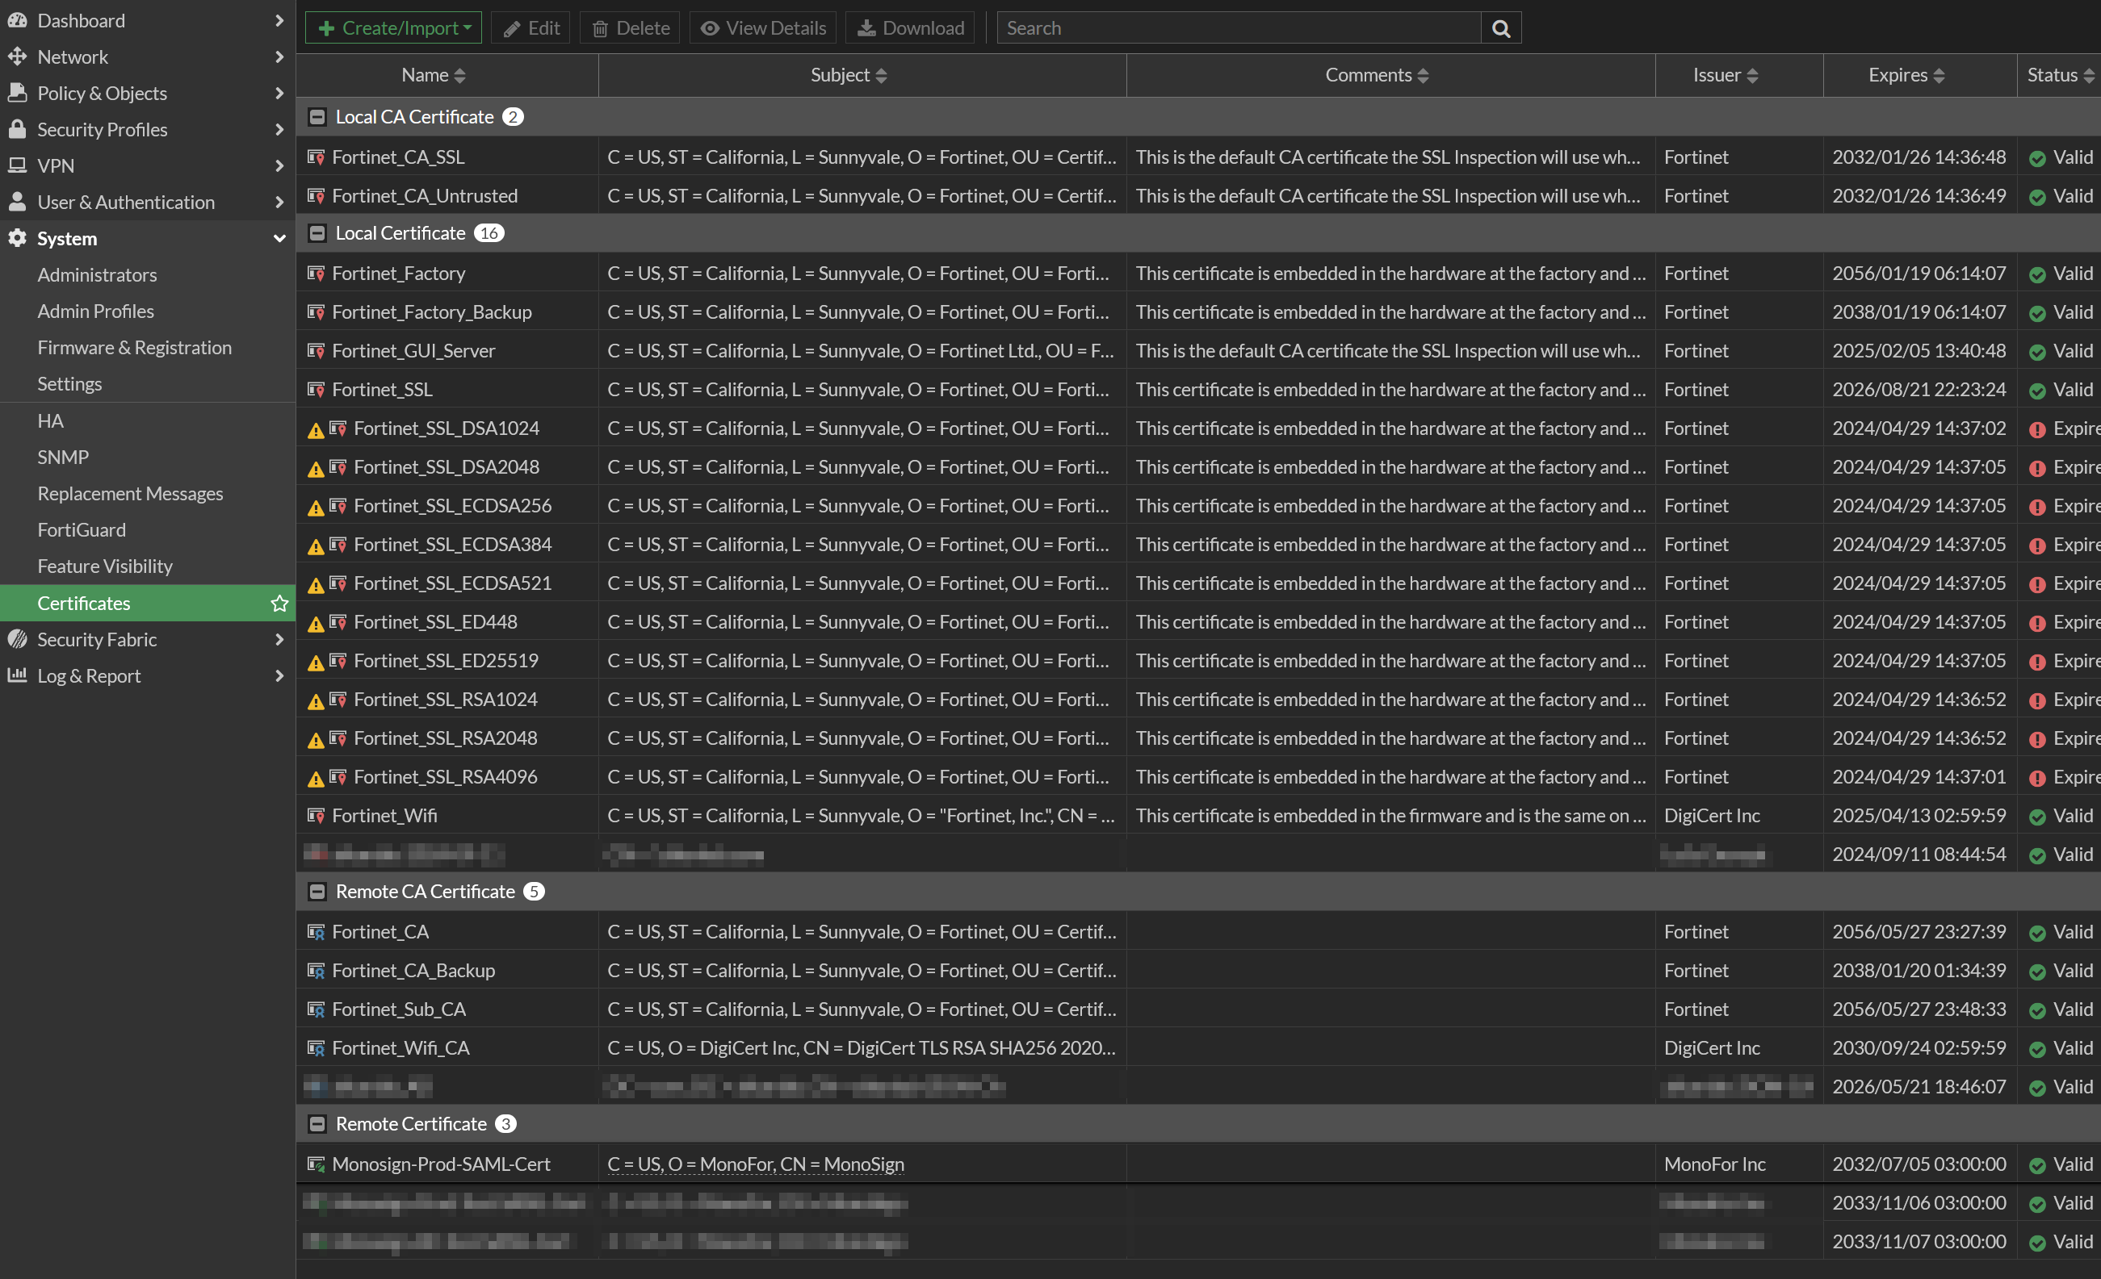Collapse the System menu section
This screenshot has width=2101, height=1279.
tap(279, 239)
